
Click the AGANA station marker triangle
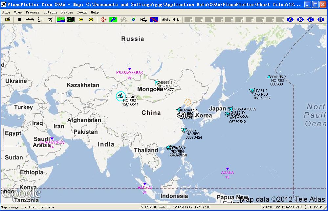(228, 169)
